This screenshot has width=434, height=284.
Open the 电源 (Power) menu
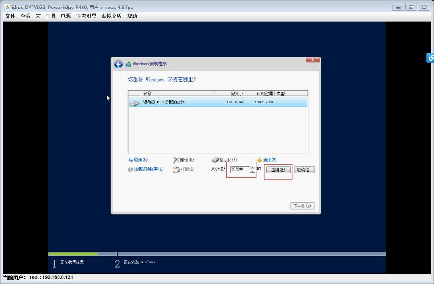[x=65, y=16]
